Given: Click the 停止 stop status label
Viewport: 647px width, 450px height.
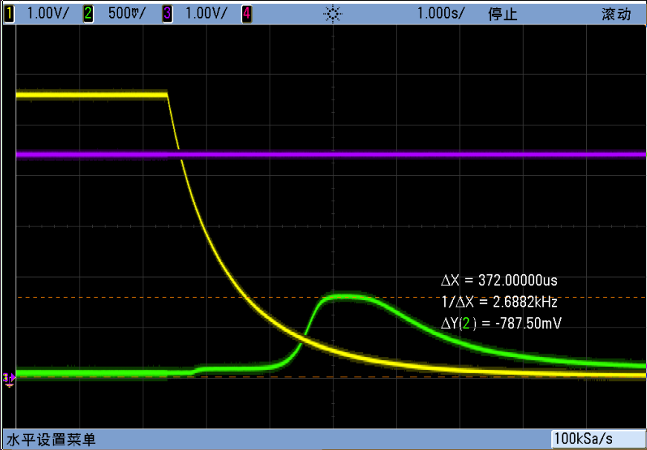Looking at the screenshot, I should (x=503, y=14).
